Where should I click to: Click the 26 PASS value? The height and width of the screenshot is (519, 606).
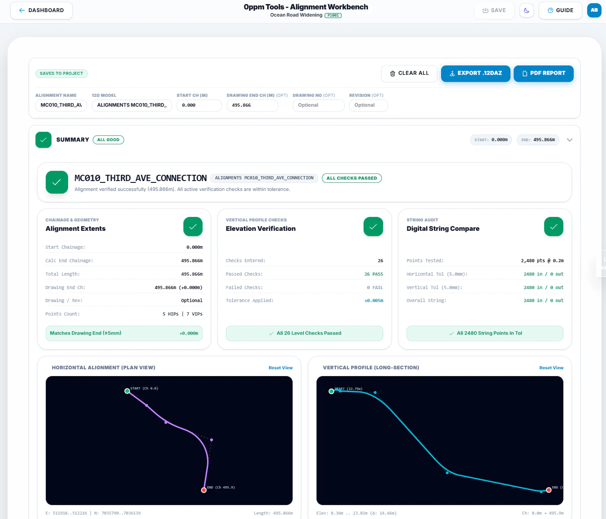coord(374,274)
